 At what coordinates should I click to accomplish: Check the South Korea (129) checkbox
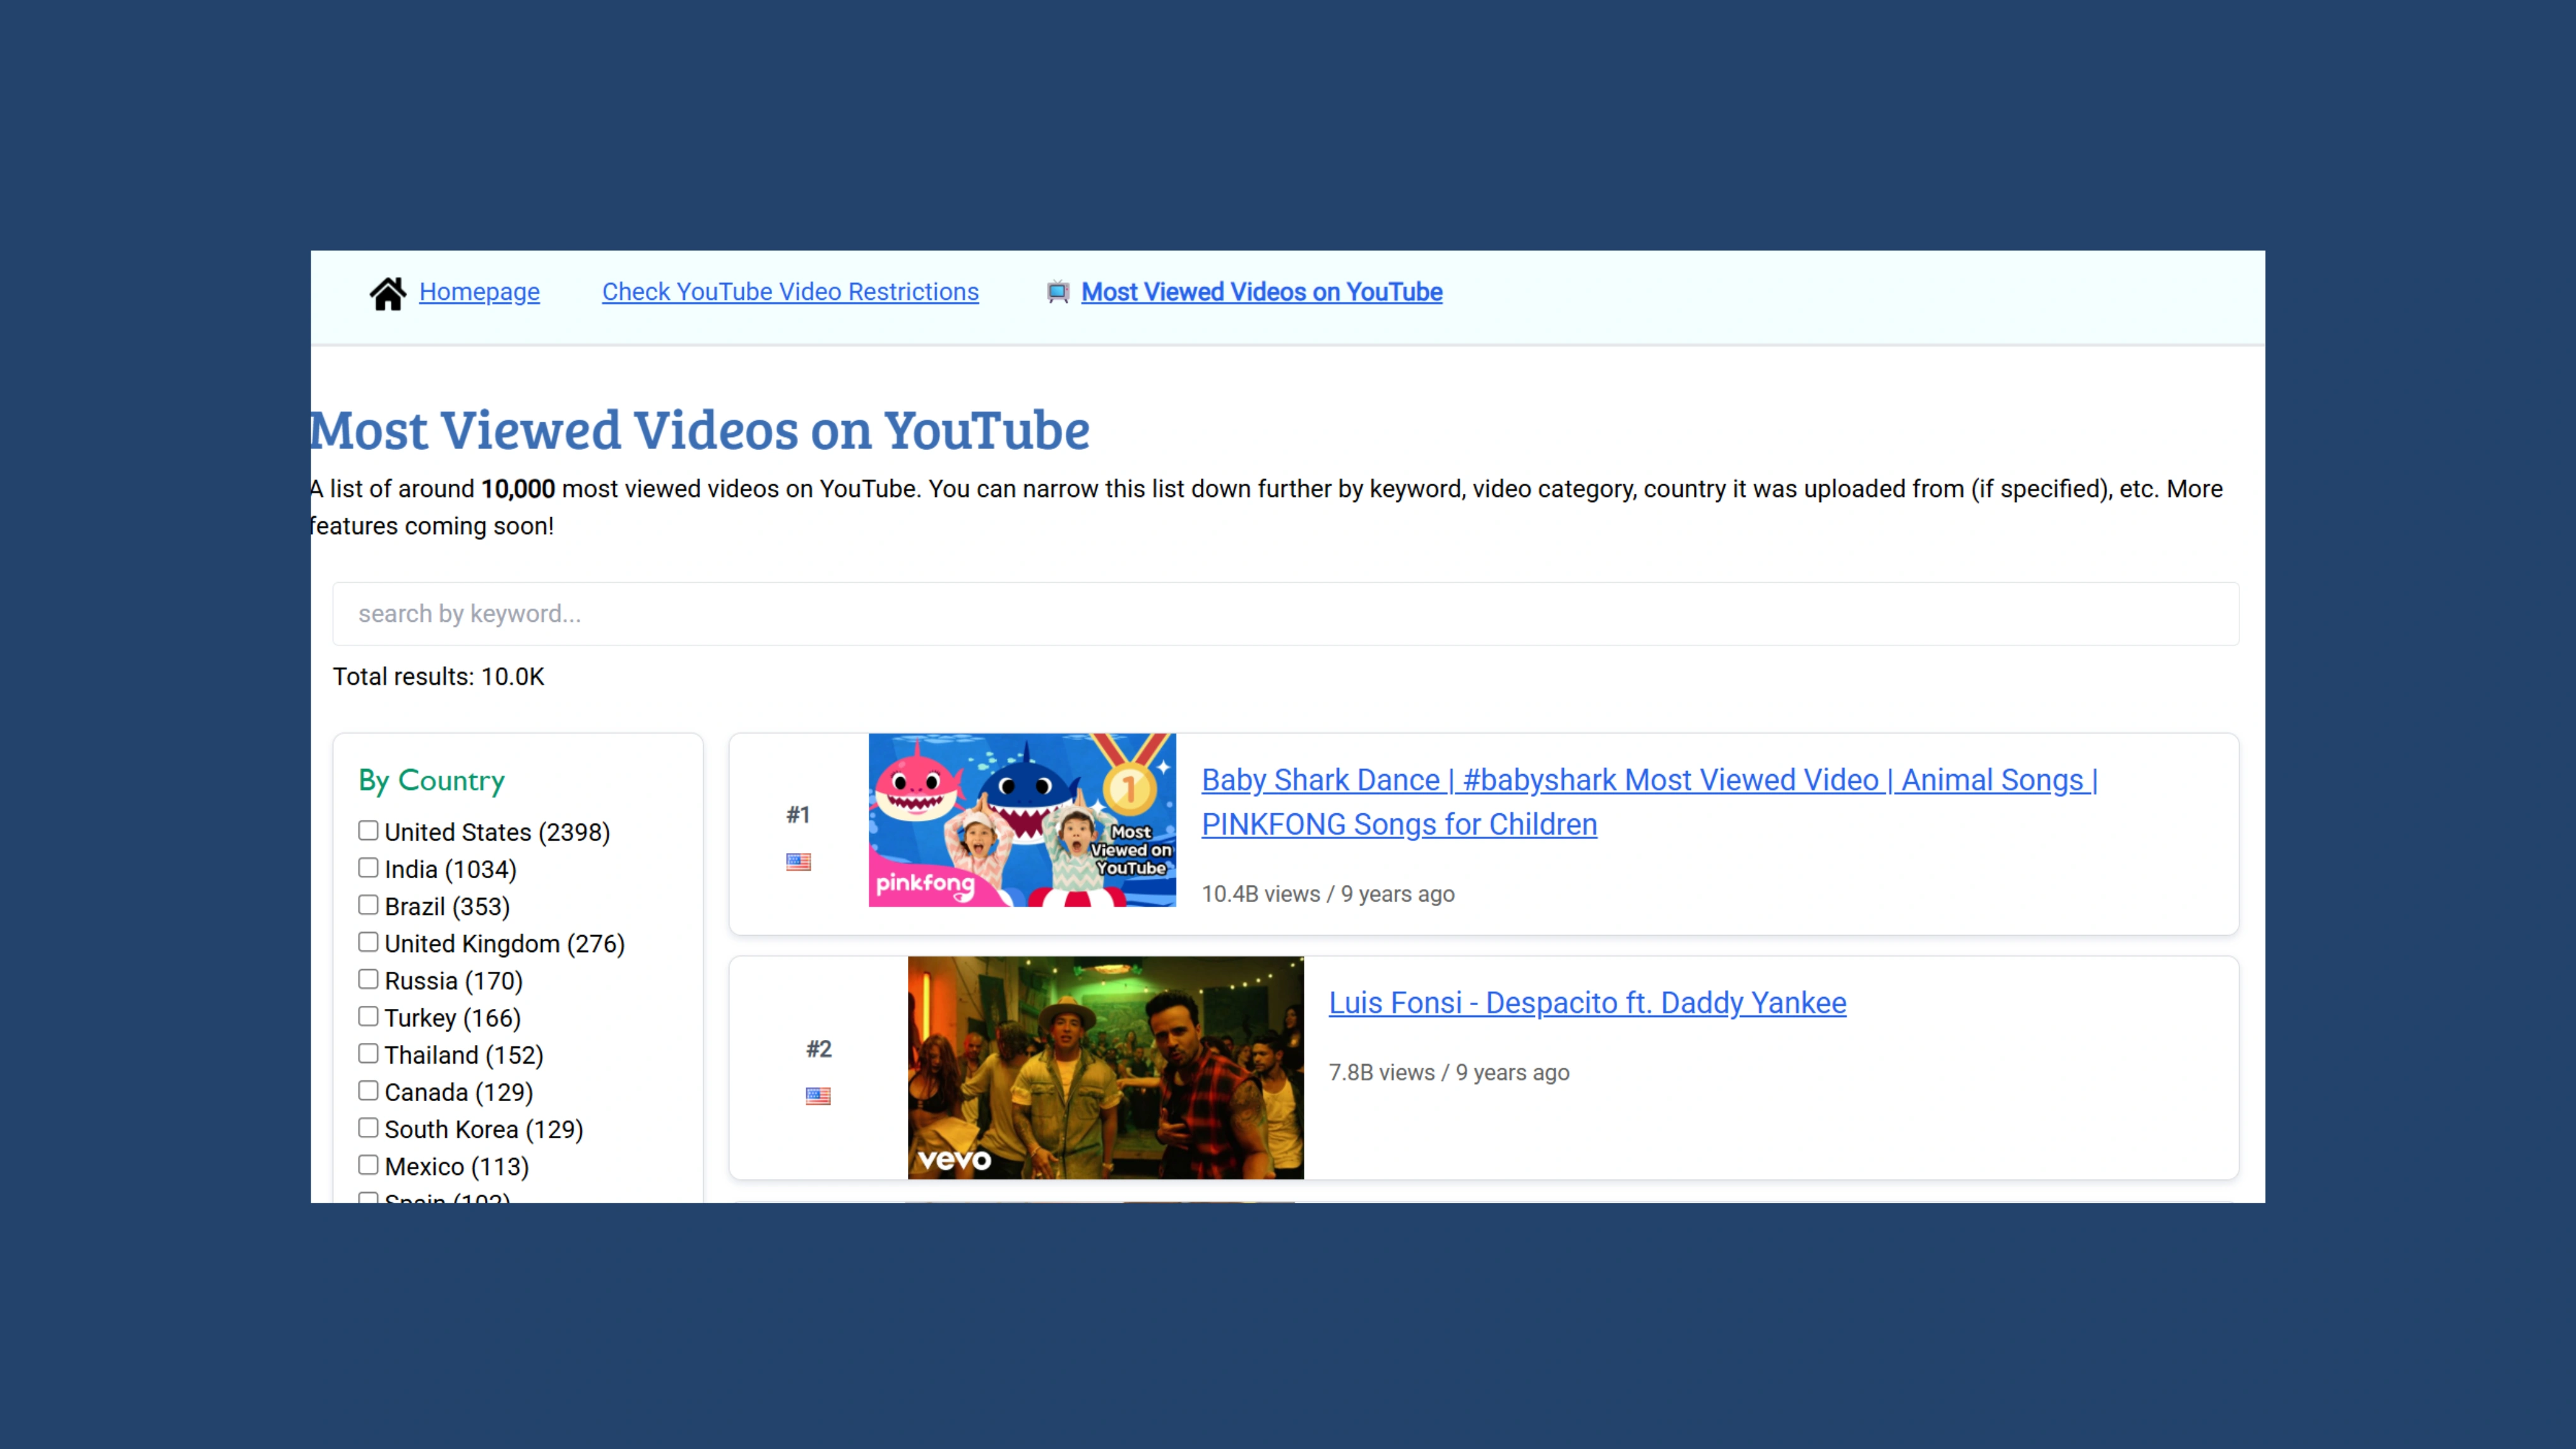click(368, 1128)
